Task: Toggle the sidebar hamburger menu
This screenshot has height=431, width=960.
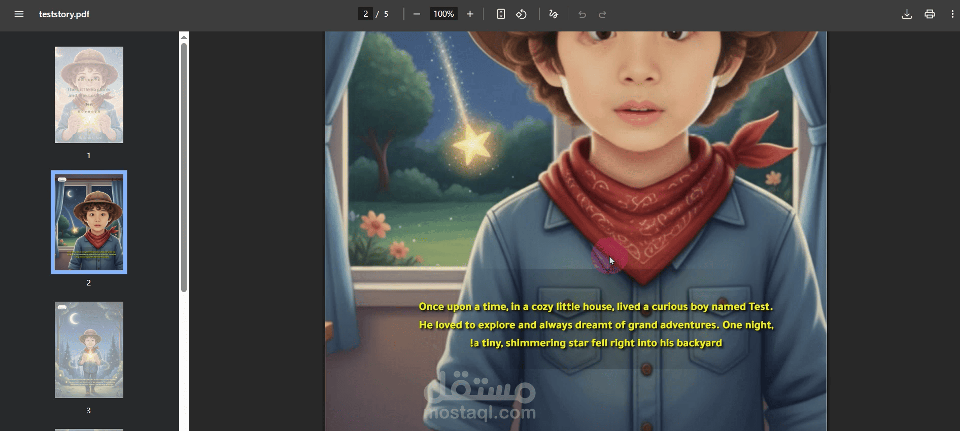Action: pos(19,14)
